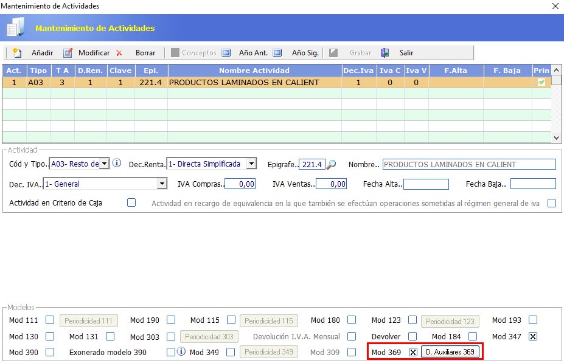Tick the Mod 111 checkbox
The width and height of the screenshot is (564, 363).
click(x=50, y=320)
